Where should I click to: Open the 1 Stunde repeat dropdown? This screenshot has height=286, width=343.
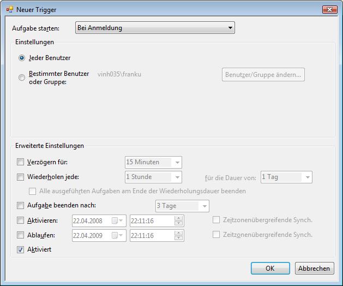click(153, 177)
